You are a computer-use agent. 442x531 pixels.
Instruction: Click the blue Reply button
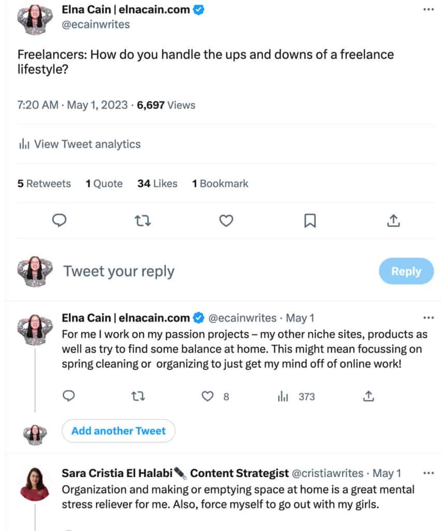click(x=406, y=271)
